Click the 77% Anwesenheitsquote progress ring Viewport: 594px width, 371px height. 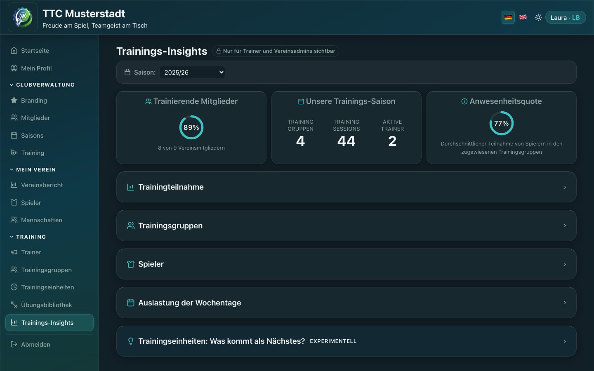[502, 123]
